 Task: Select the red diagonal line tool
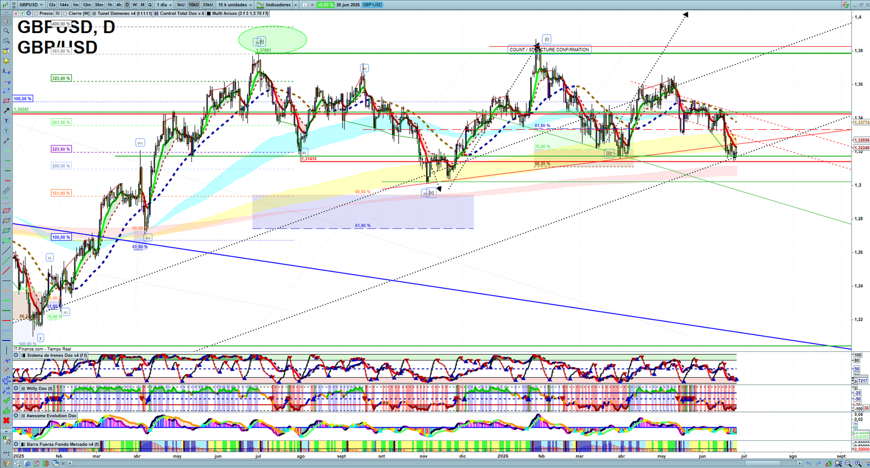point(6,270)
